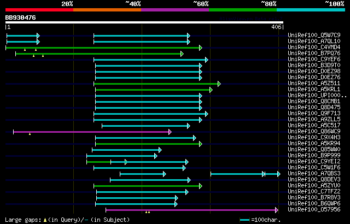Viewport: 350px width, 224px height.
Task: Open hit UniRef100_D0EZ76 label
Action: pos(314,77)
